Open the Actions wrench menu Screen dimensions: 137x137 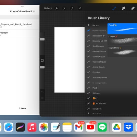coord(57,8)
